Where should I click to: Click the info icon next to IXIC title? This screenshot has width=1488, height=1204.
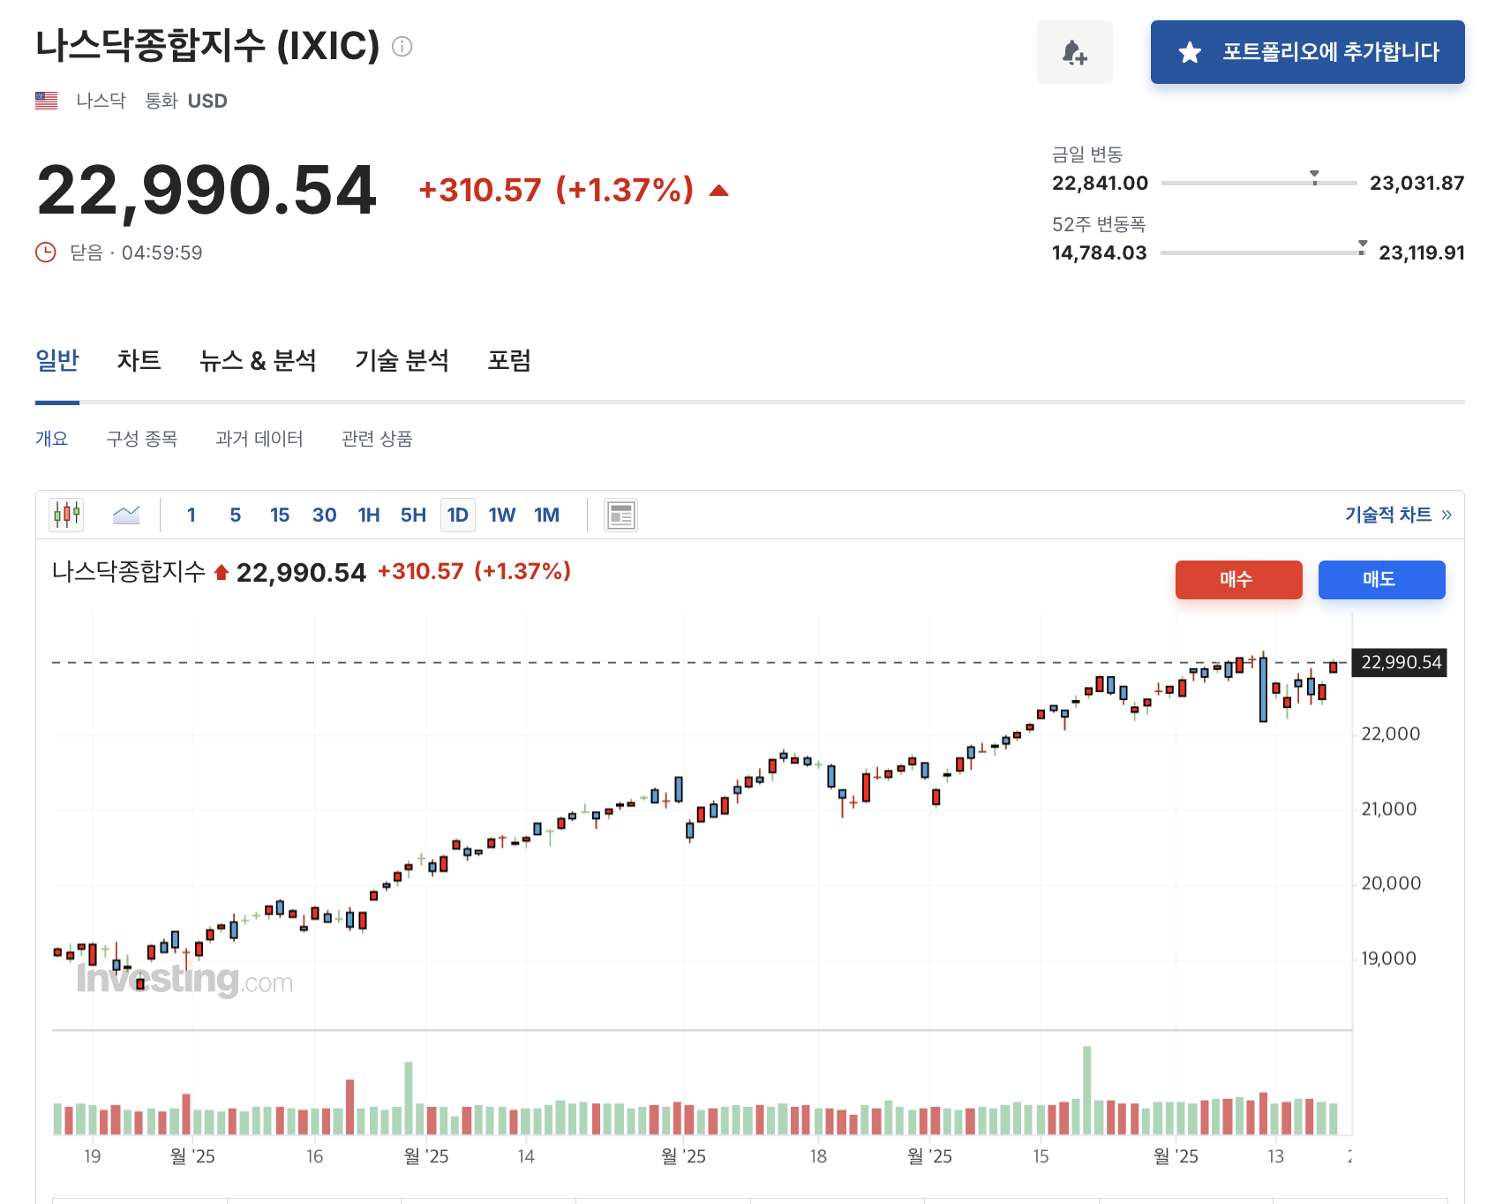(x=404, y=48)
